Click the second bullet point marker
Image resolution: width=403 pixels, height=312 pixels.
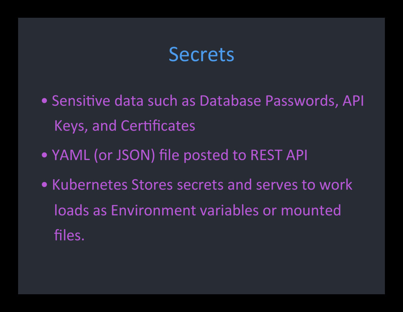pos(44,155)
